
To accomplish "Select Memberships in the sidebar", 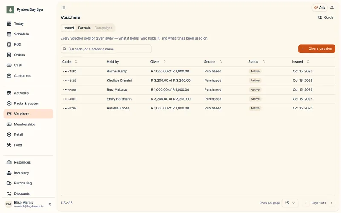I will click(28, 124).
